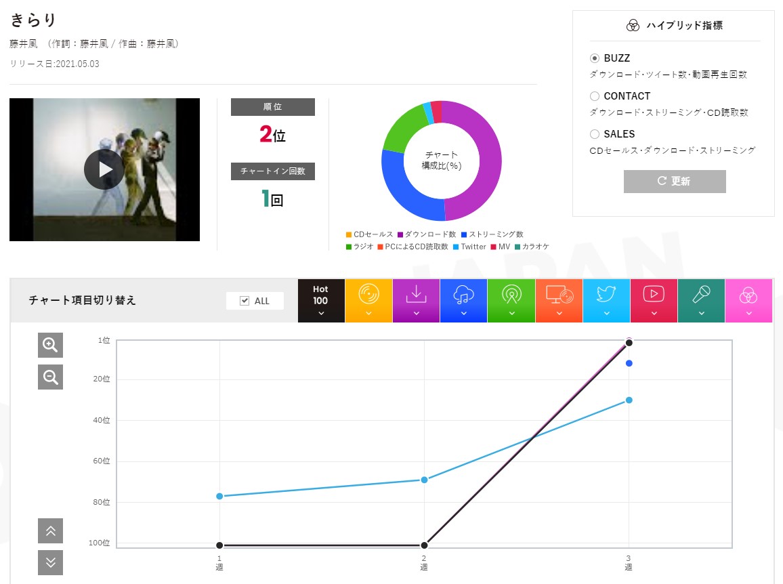The width and height of the screenshot is (783, 584).
Task: Expand chevron under CD sales icon
Action: (368, 313)
